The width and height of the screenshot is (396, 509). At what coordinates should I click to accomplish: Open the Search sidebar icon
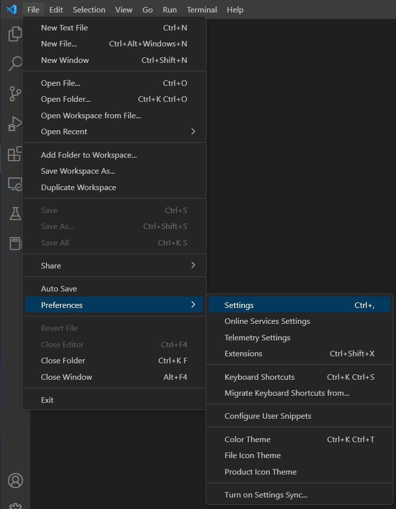point(15,64)
